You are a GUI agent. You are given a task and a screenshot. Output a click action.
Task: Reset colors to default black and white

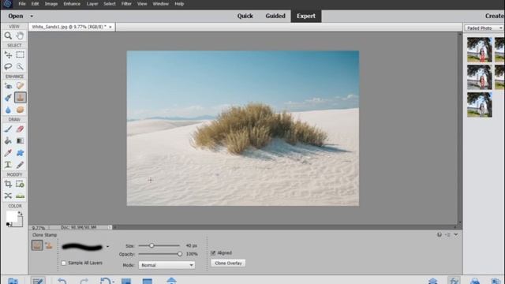[9, 224]
